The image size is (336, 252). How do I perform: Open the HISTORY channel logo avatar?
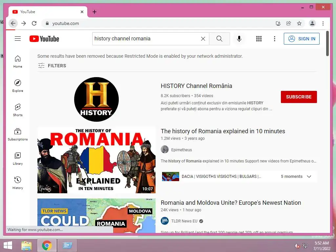(96, 99)
